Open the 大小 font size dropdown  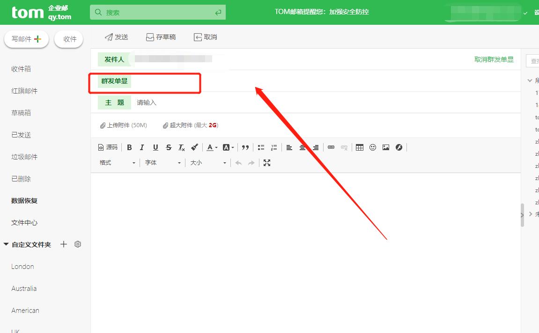click(x=207, y=162)
